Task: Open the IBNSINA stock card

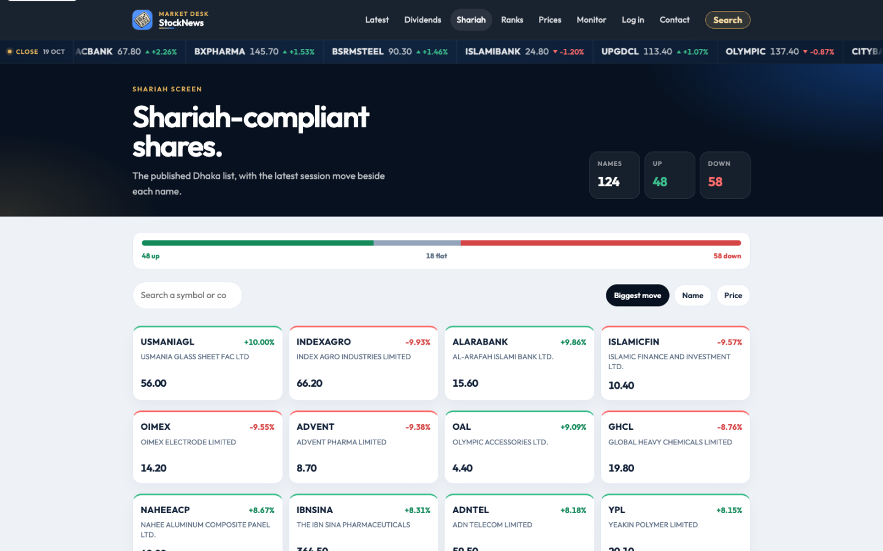Action: pos(363,522)
